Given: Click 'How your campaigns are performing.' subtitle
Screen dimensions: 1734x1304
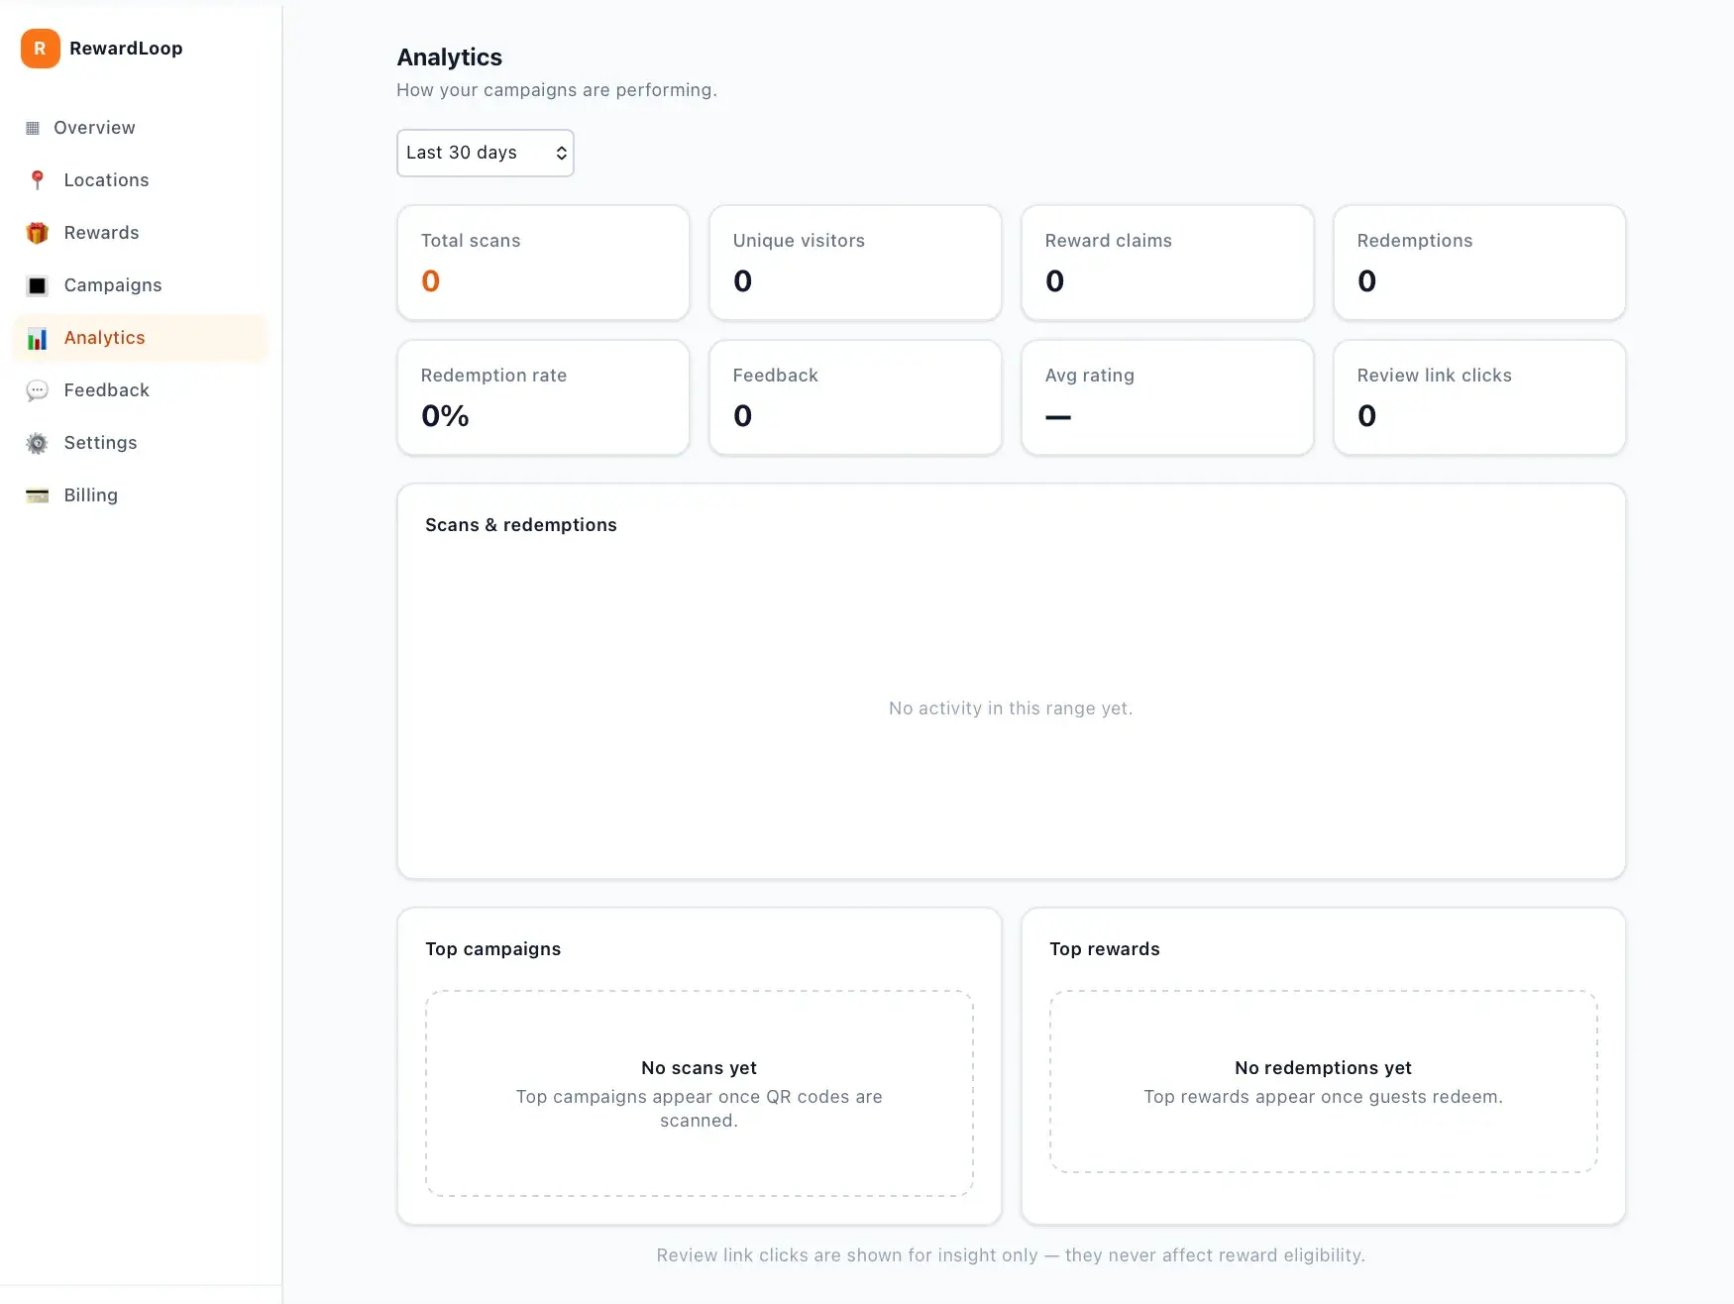Looking at the screenshot, I should pos(557,90).
